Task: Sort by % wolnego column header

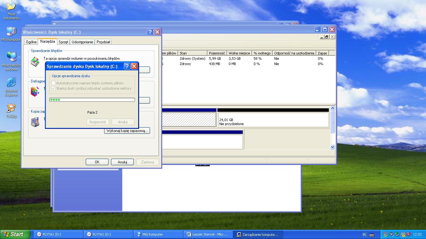Action: (x=262, y=53)
